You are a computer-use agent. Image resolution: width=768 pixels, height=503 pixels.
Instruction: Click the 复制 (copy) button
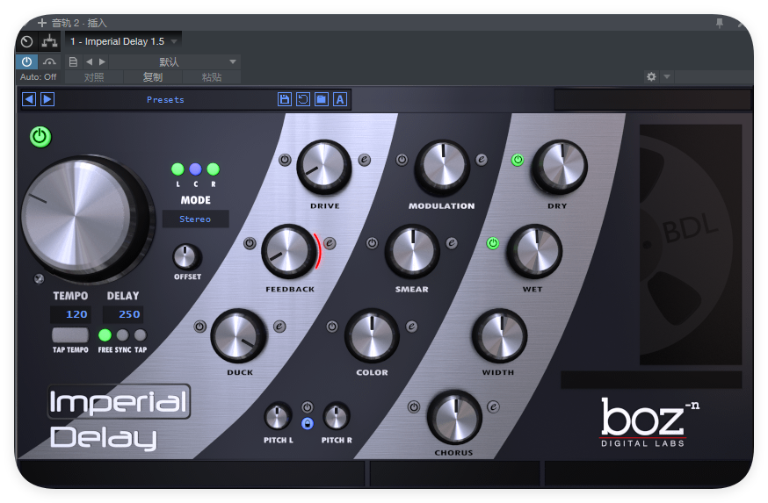tap(153, 77)
